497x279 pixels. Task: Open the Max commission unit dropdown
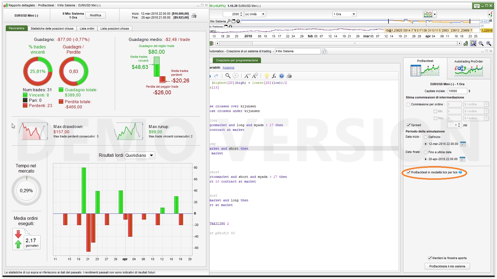tap(476, 118)
